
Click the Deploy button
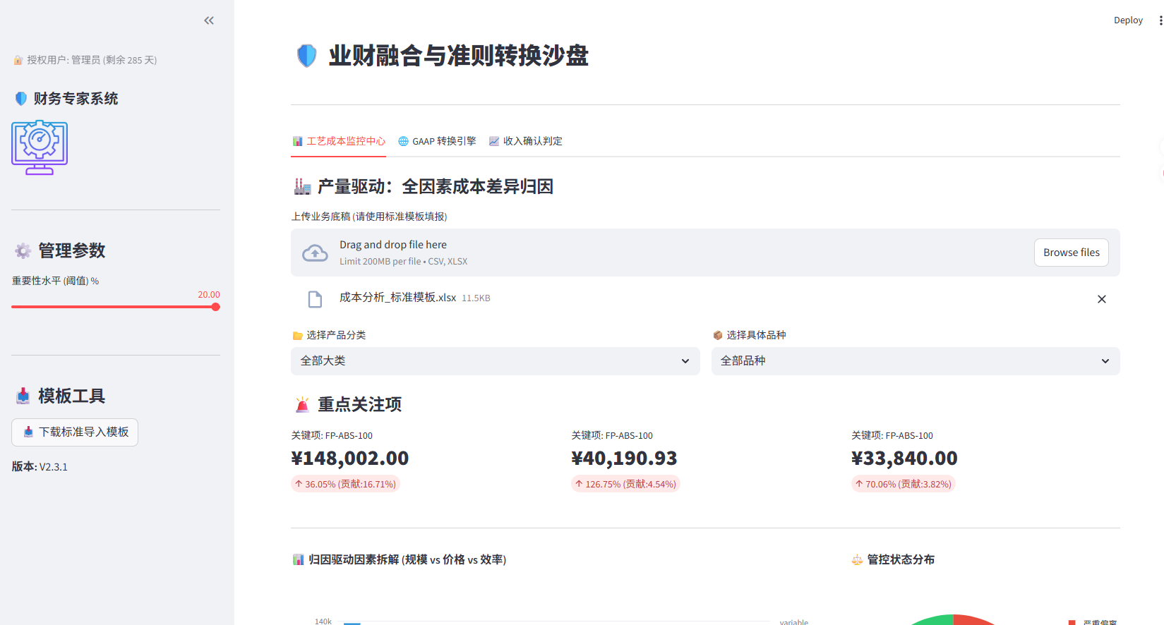click(1127, 20)
